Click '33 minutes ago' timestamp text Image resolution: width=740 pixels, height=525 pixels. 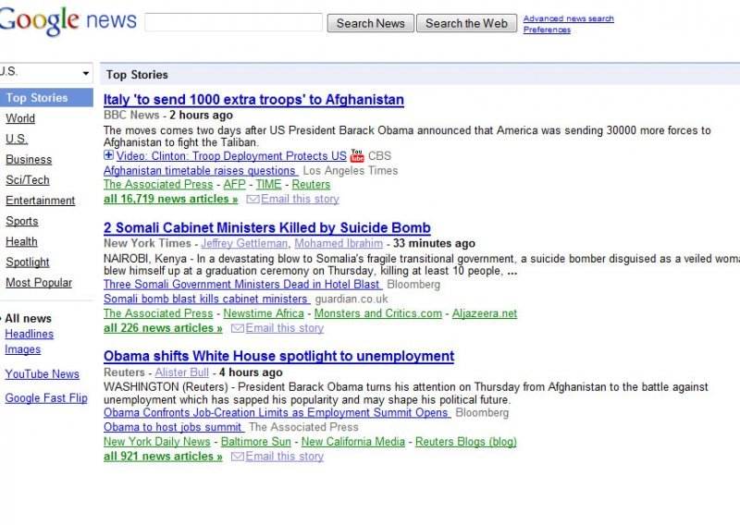click(x=434, y=243)
